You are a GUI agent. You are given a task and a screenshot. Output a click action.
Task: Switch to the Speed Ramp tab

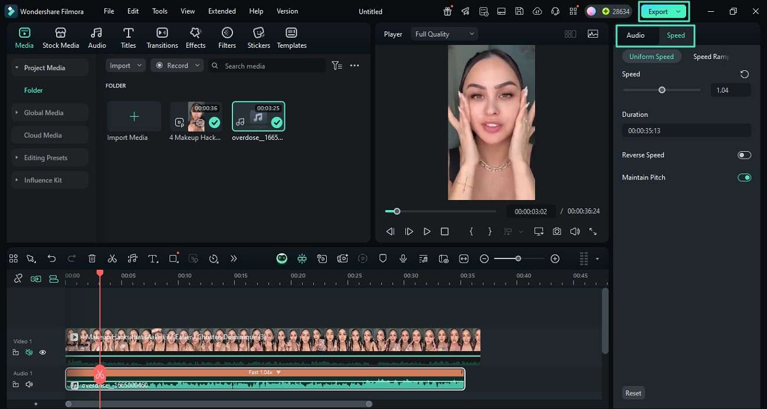coord(711,57)
